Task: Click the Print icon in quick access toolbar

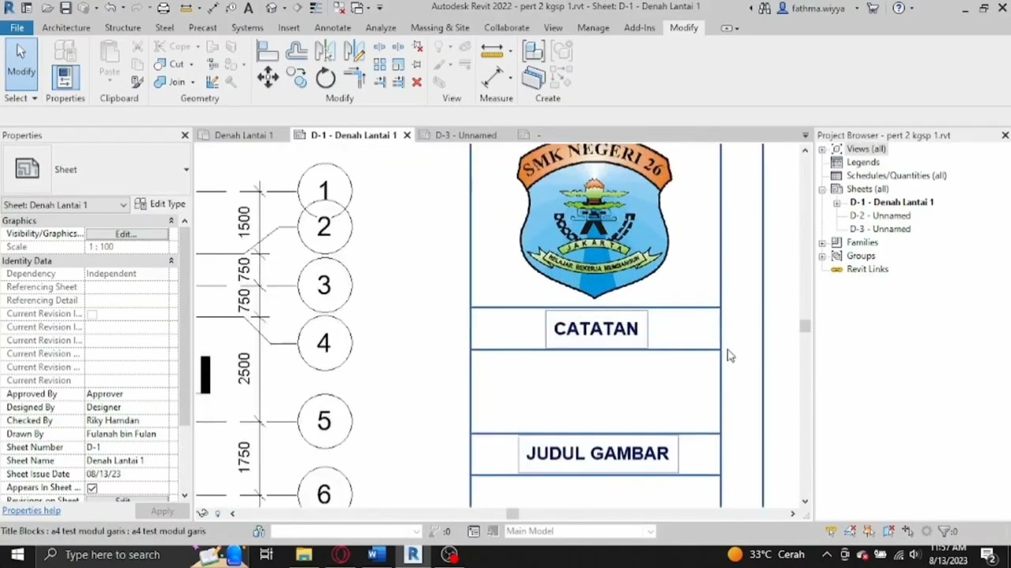Action: point(163,8)
